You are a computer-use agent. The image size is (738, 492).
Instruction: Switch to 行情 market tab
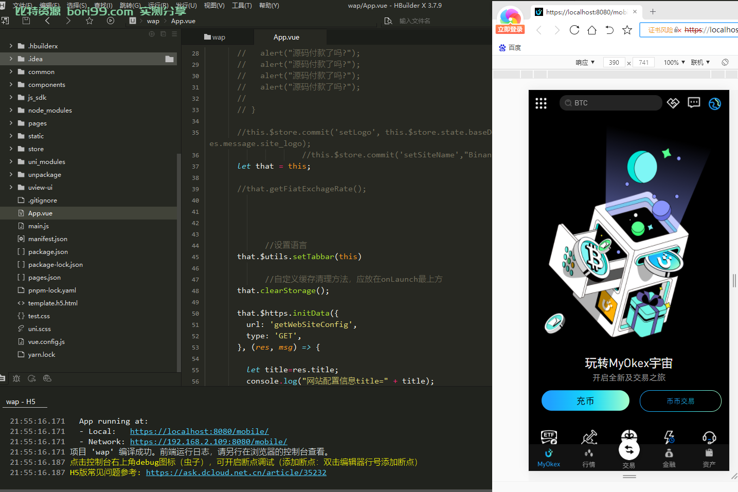pos(589,458)
